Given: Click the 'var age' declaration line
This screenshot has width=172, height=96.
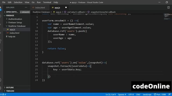Looking at the screenshot, I should point(69,28).
